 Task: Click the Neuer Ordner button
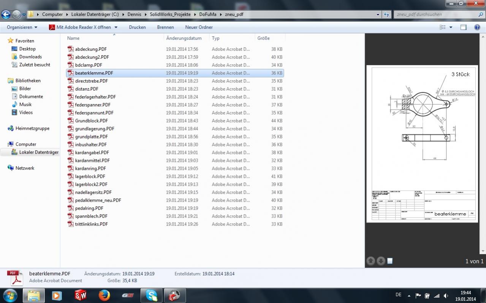coord(199,27)
